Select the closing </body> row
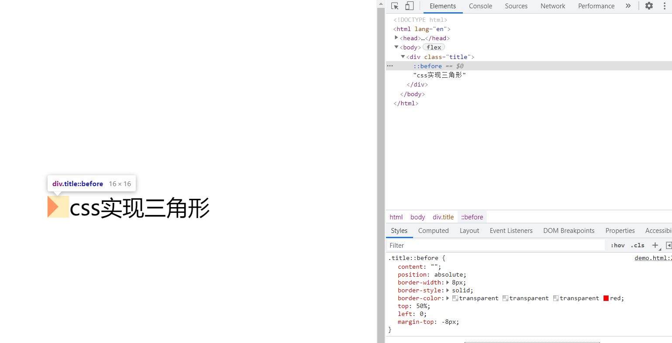The image size is (672, 343). point(413,94)
